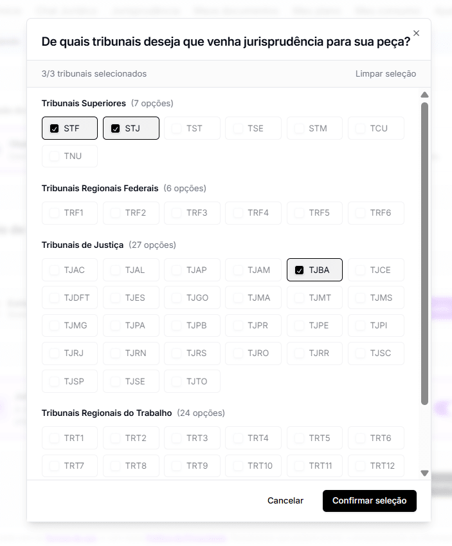
Task: Click the Cancelar button
Action: 285,501
